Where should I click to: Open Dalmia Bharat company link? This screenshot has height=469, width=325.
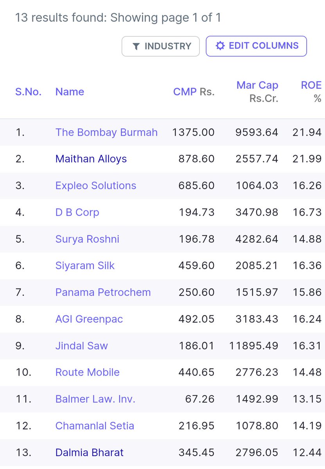click(89, 453)
